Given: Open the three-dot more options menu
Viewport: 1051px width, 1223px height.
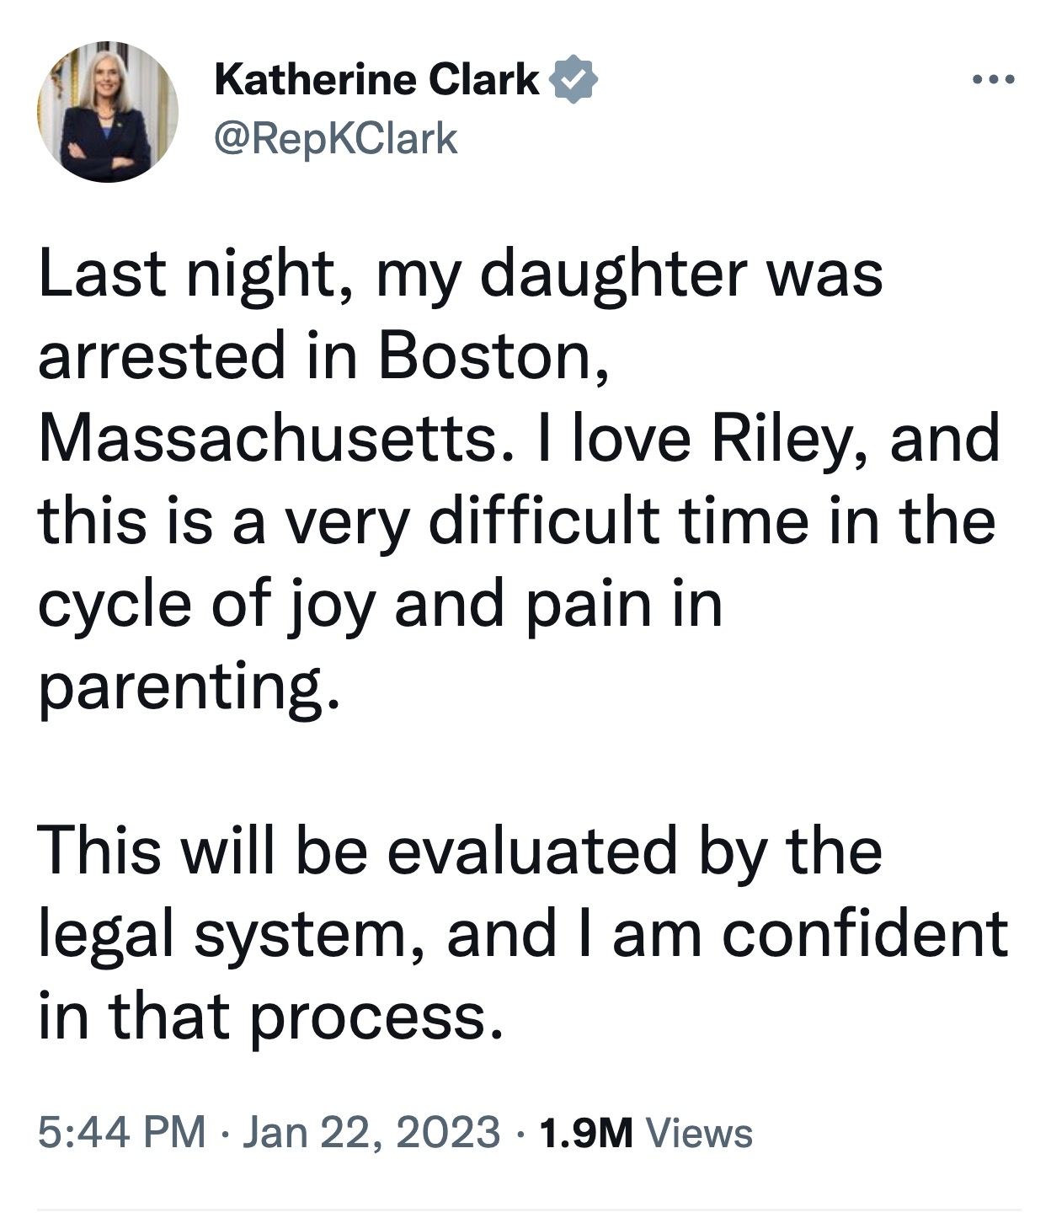Looking at the screenshot, I should pyautogui.click(x=994, y=81).
